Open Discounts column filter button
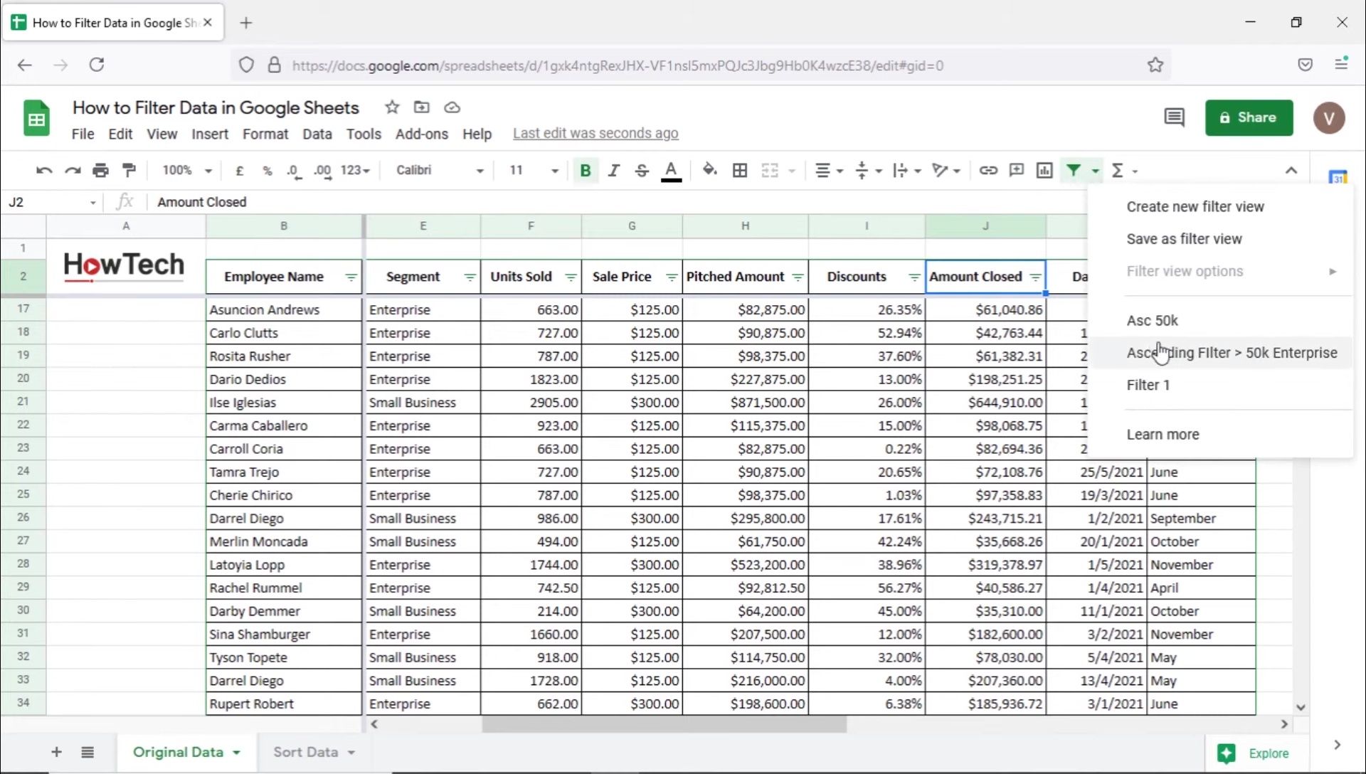The height and width of the screenshot is (774, 1366). [x=914, y=277]
